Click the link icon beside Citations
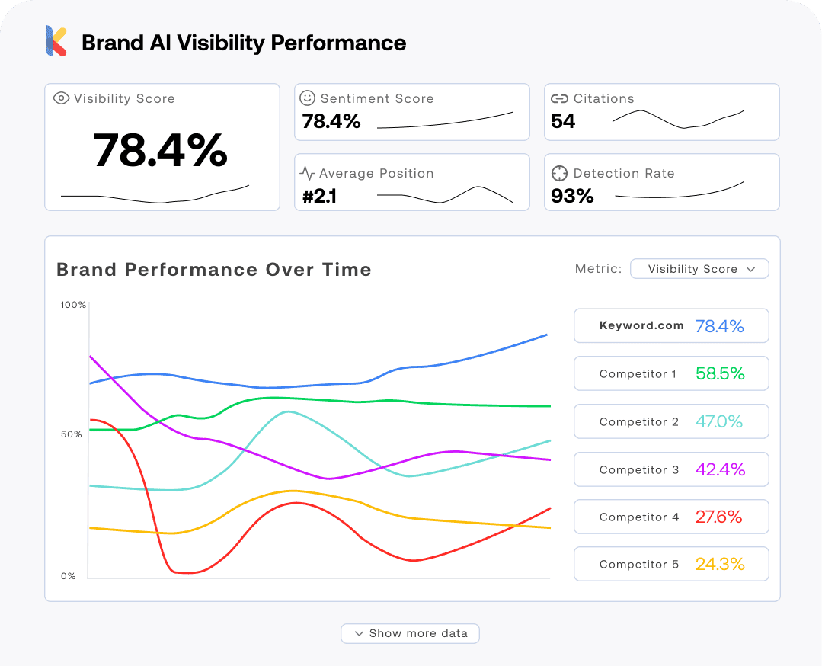Viewport: 822px width, 666px height. tap(560, 98)
